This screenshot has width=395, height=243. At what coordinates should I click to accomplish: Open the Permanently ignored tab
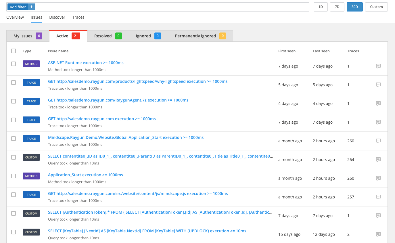coord(200,36)
